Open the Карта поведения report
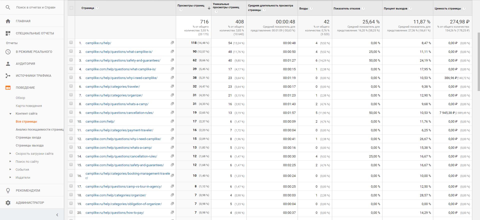Screen dimensions: 480x220 29,106
